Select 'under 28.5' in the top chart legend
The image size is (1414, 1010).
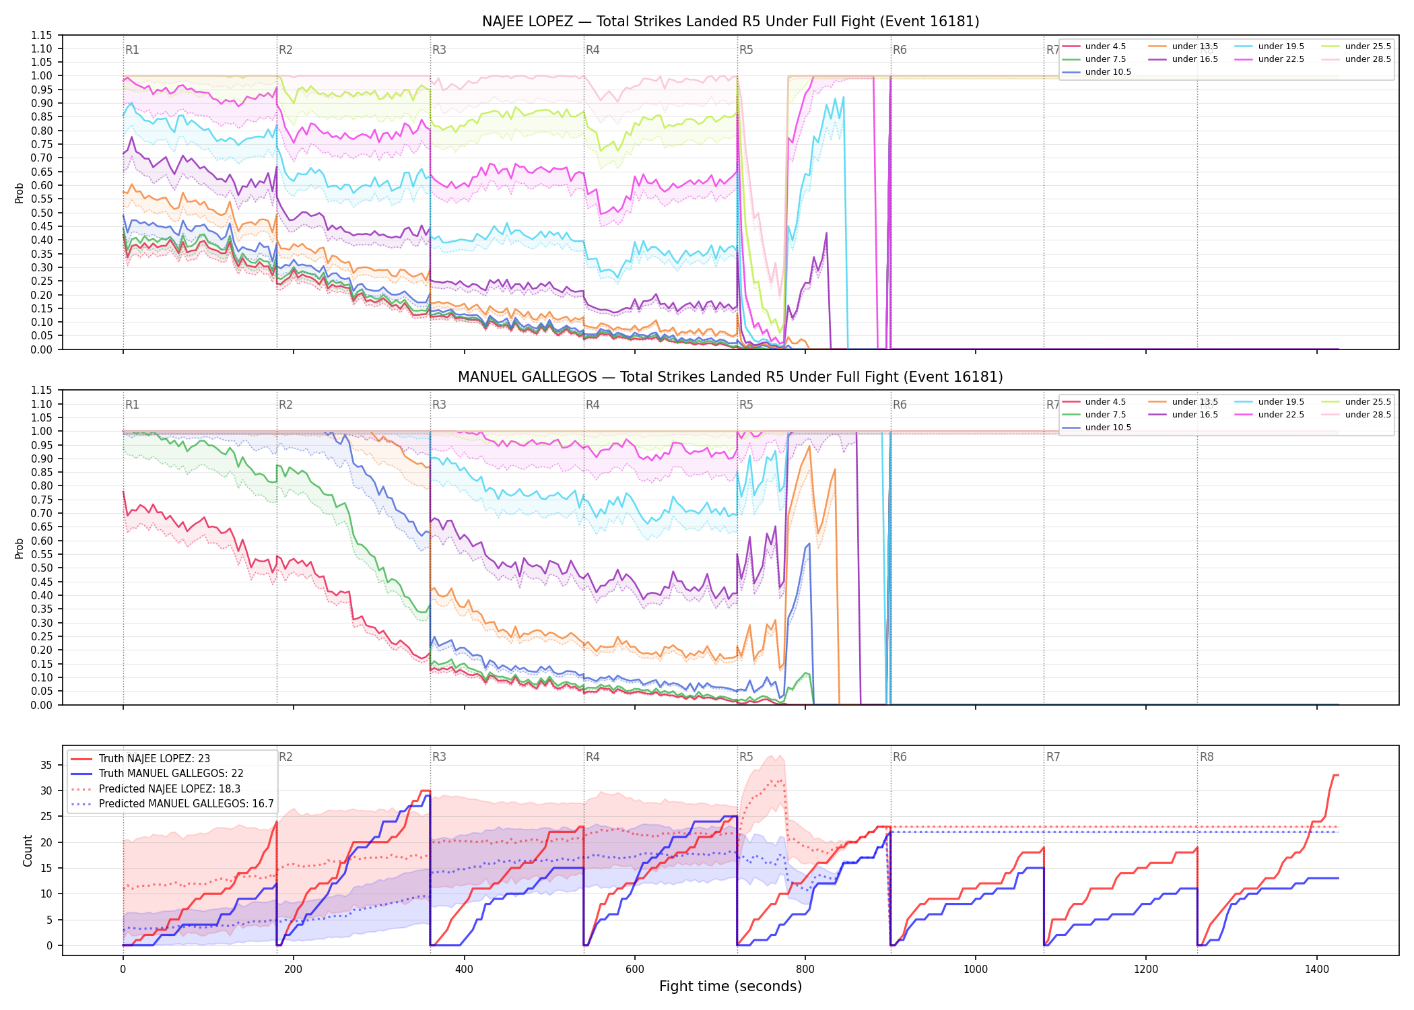click(1356, 59)
